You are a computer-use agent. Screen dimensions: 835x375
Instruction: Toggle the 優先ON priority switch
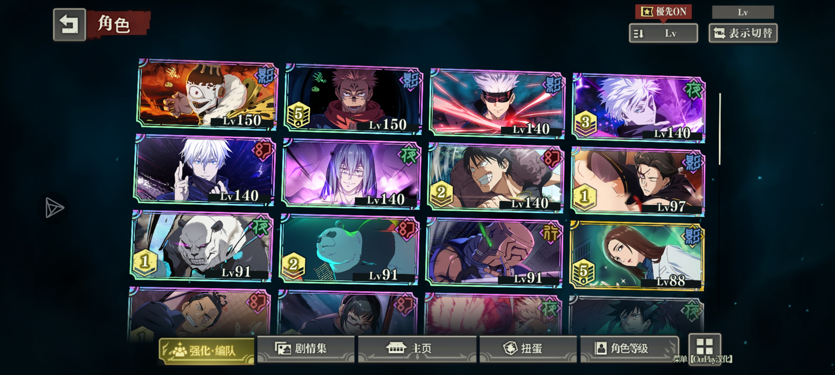(x=663, y=12)
